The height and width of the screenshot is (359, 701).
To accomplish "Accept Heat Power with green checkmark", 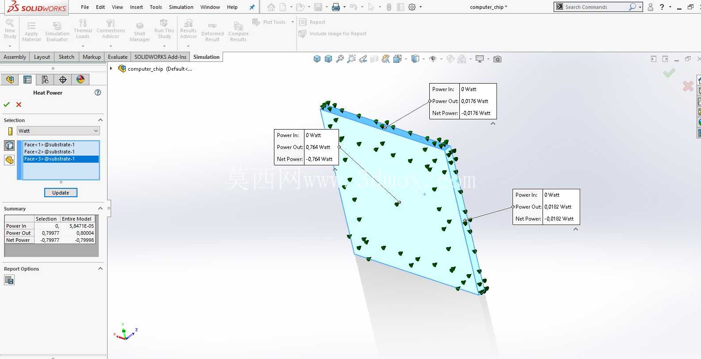I will tap(7, 105).
